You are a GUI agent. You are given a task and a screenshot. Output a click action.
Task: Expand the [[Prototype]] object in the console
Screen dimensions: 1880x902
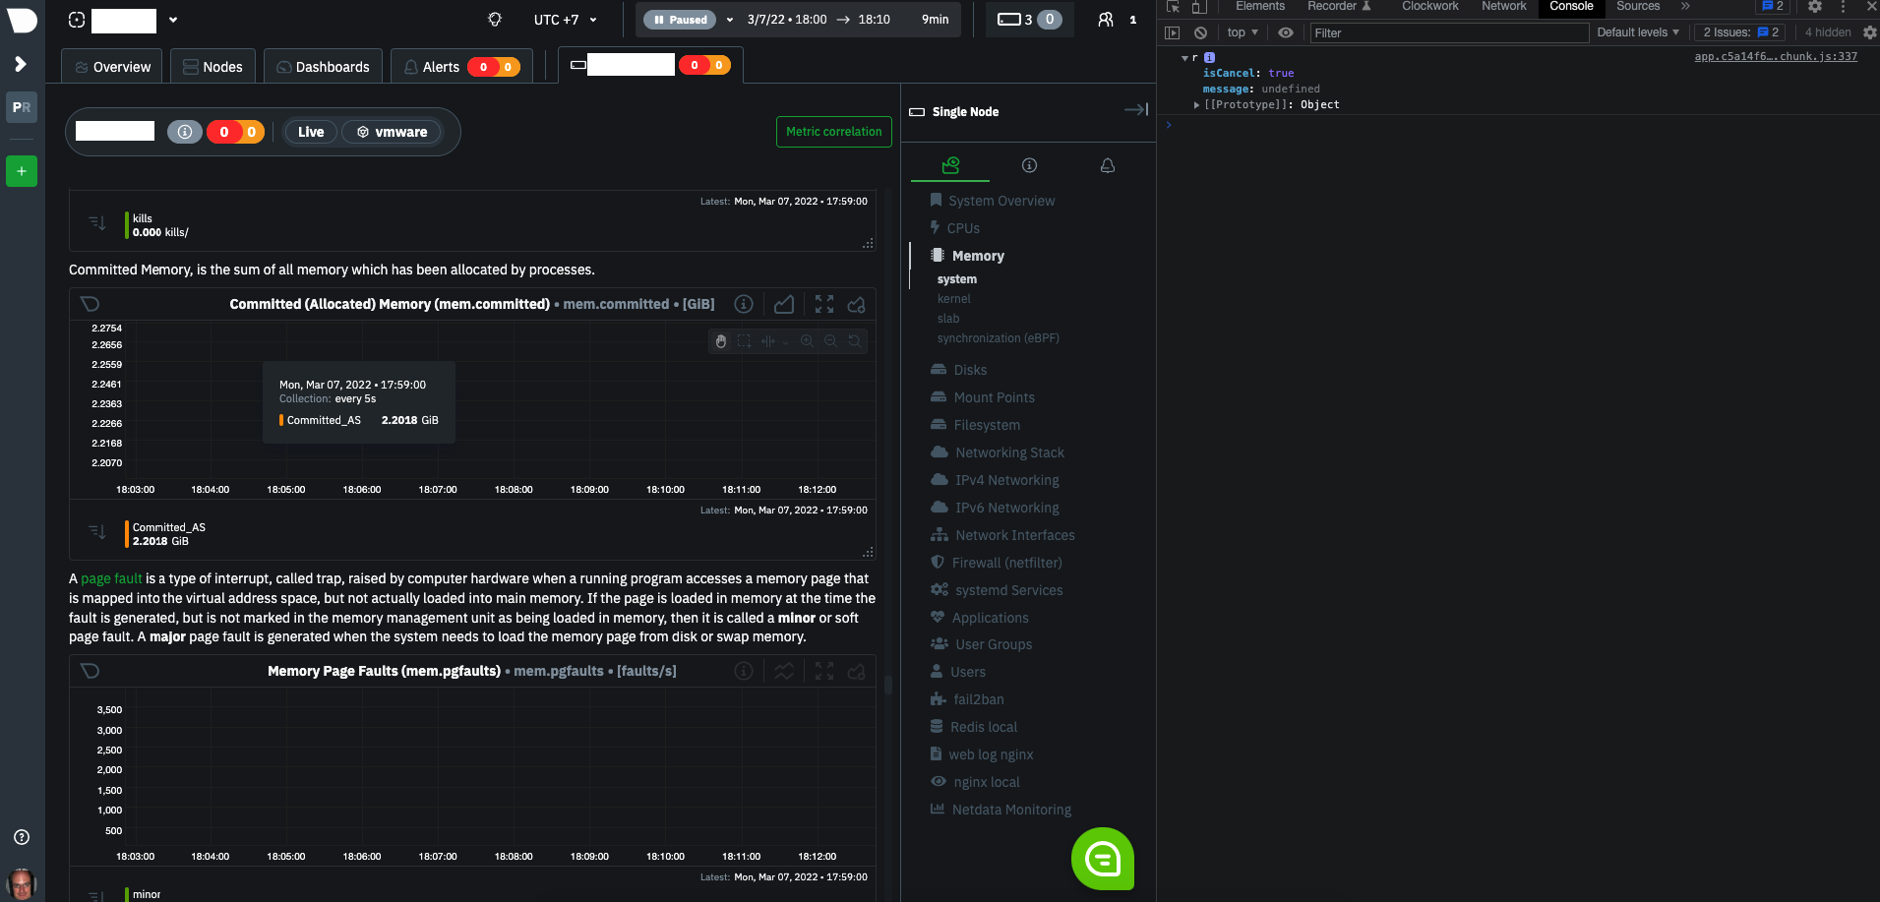point(1196,104)
